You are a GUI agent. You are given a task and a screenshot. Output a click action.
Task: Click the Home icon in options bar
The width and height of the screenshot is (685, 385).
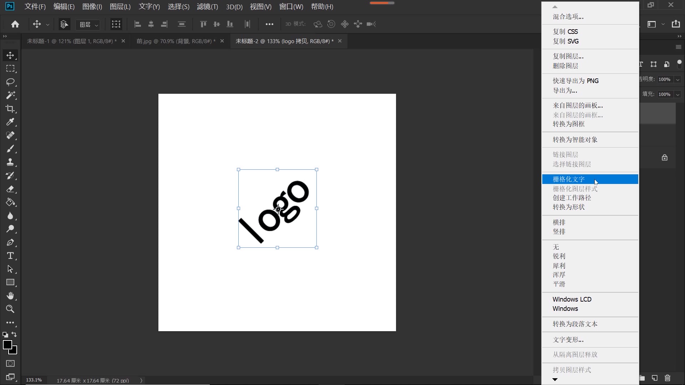click(15, 24)
